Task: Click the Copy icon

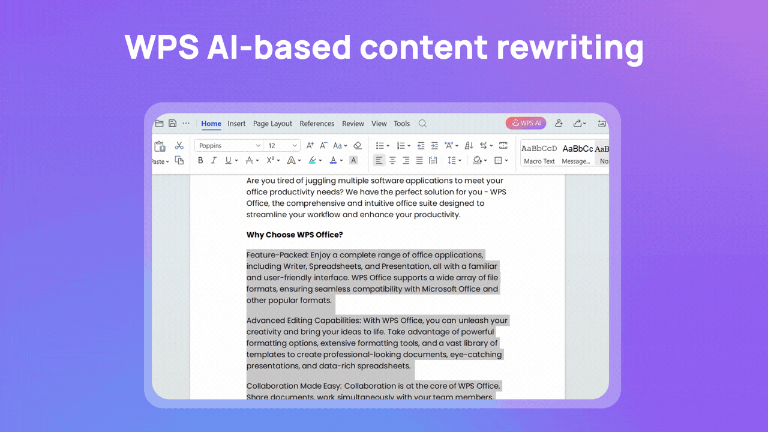Action: (x=179, y=160)
